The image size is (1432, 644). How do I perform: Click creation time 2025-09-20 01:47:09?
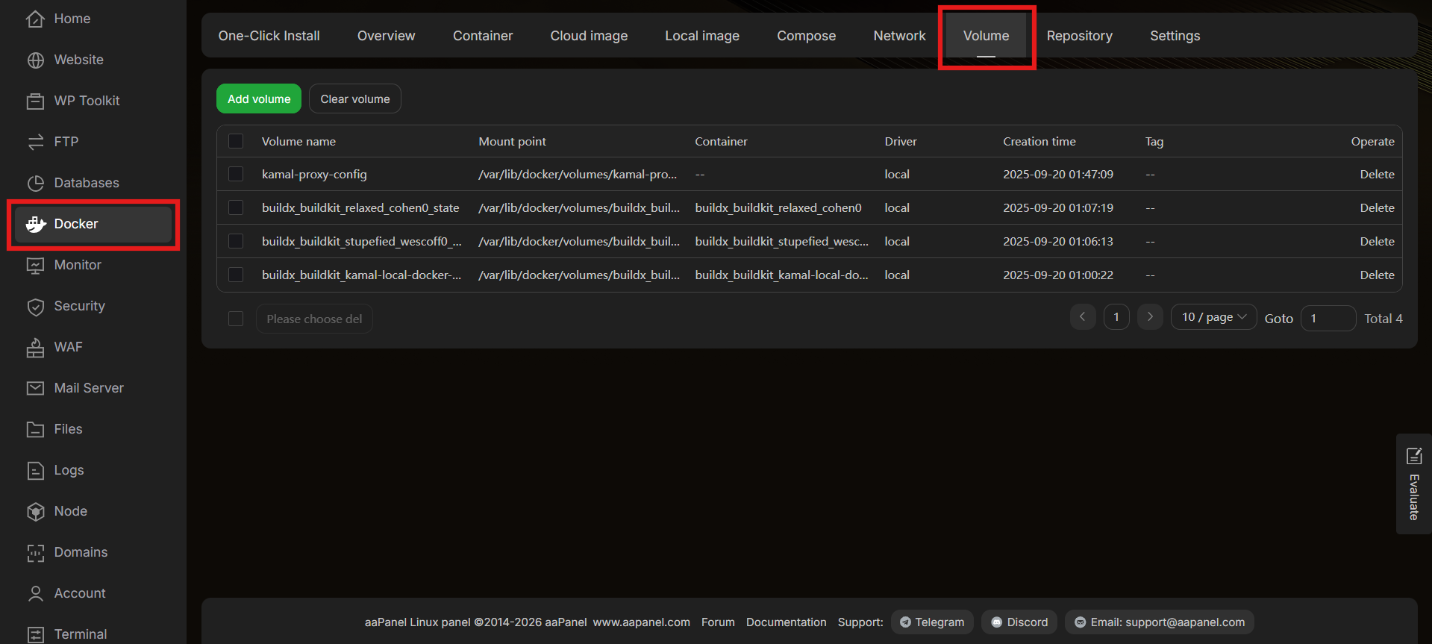(x=1058, y=174)
